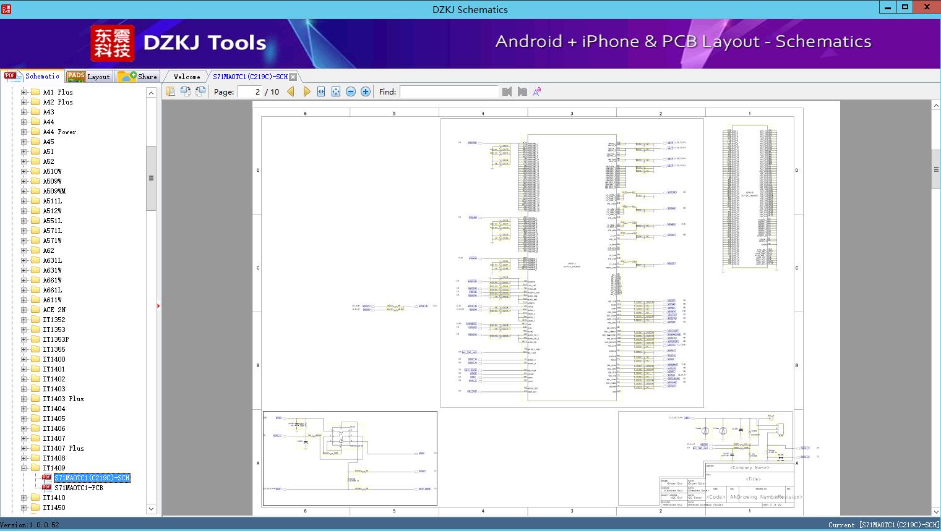Expand the A509WM folder

point(24,191)
